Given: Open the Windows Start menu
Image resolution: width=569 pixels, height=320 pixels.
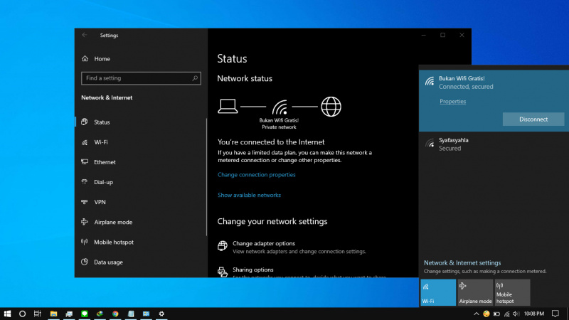Looking at the screenshot, I should click(7, 314).
